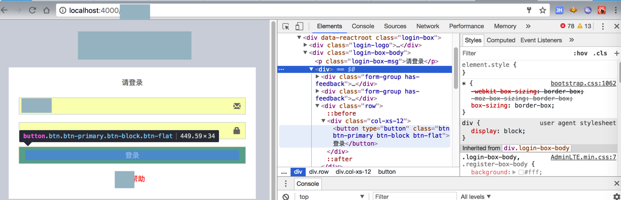This screenshot has height=200, width=621.
Task: Bookmark this page with the star icon
Action: 543,10
